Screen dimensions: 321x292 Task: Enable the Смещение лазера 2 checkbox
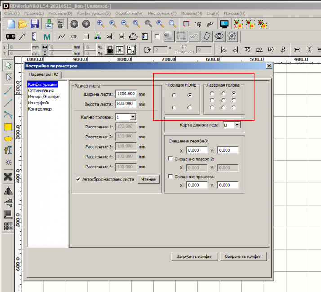[170, 159]
